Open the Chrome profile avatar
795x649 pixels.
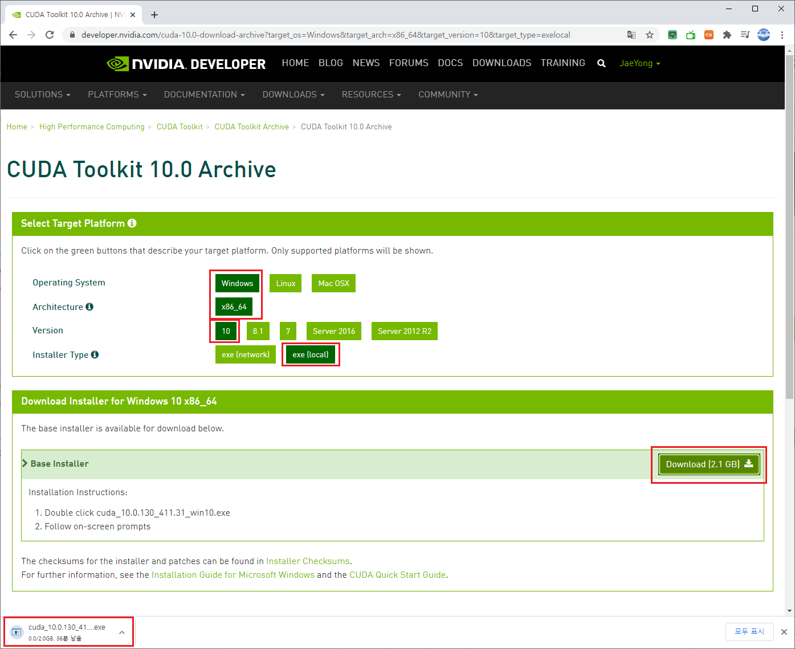click(x=764, y=35)
